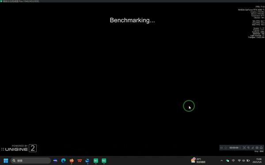Click the magnifier icon in the Unigine control bar

[x=248, y=148]
